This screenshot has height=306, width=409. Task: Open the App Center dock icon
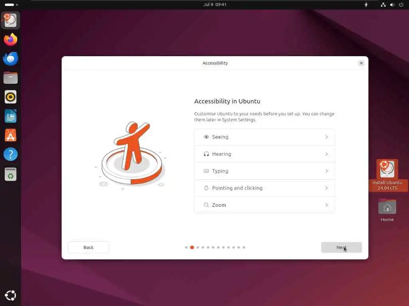click(10, 135)
